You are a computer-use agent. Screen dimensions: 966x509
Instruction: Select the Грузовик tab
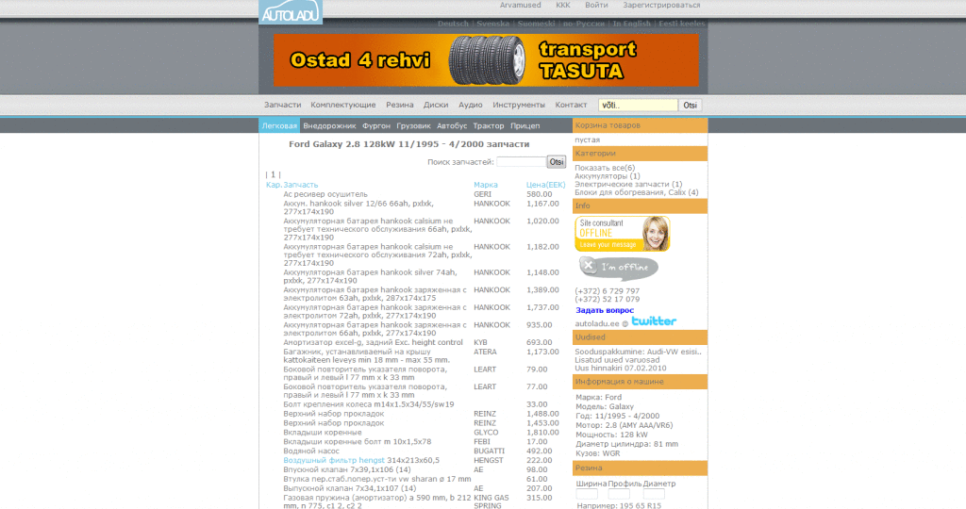pos(413,125)
